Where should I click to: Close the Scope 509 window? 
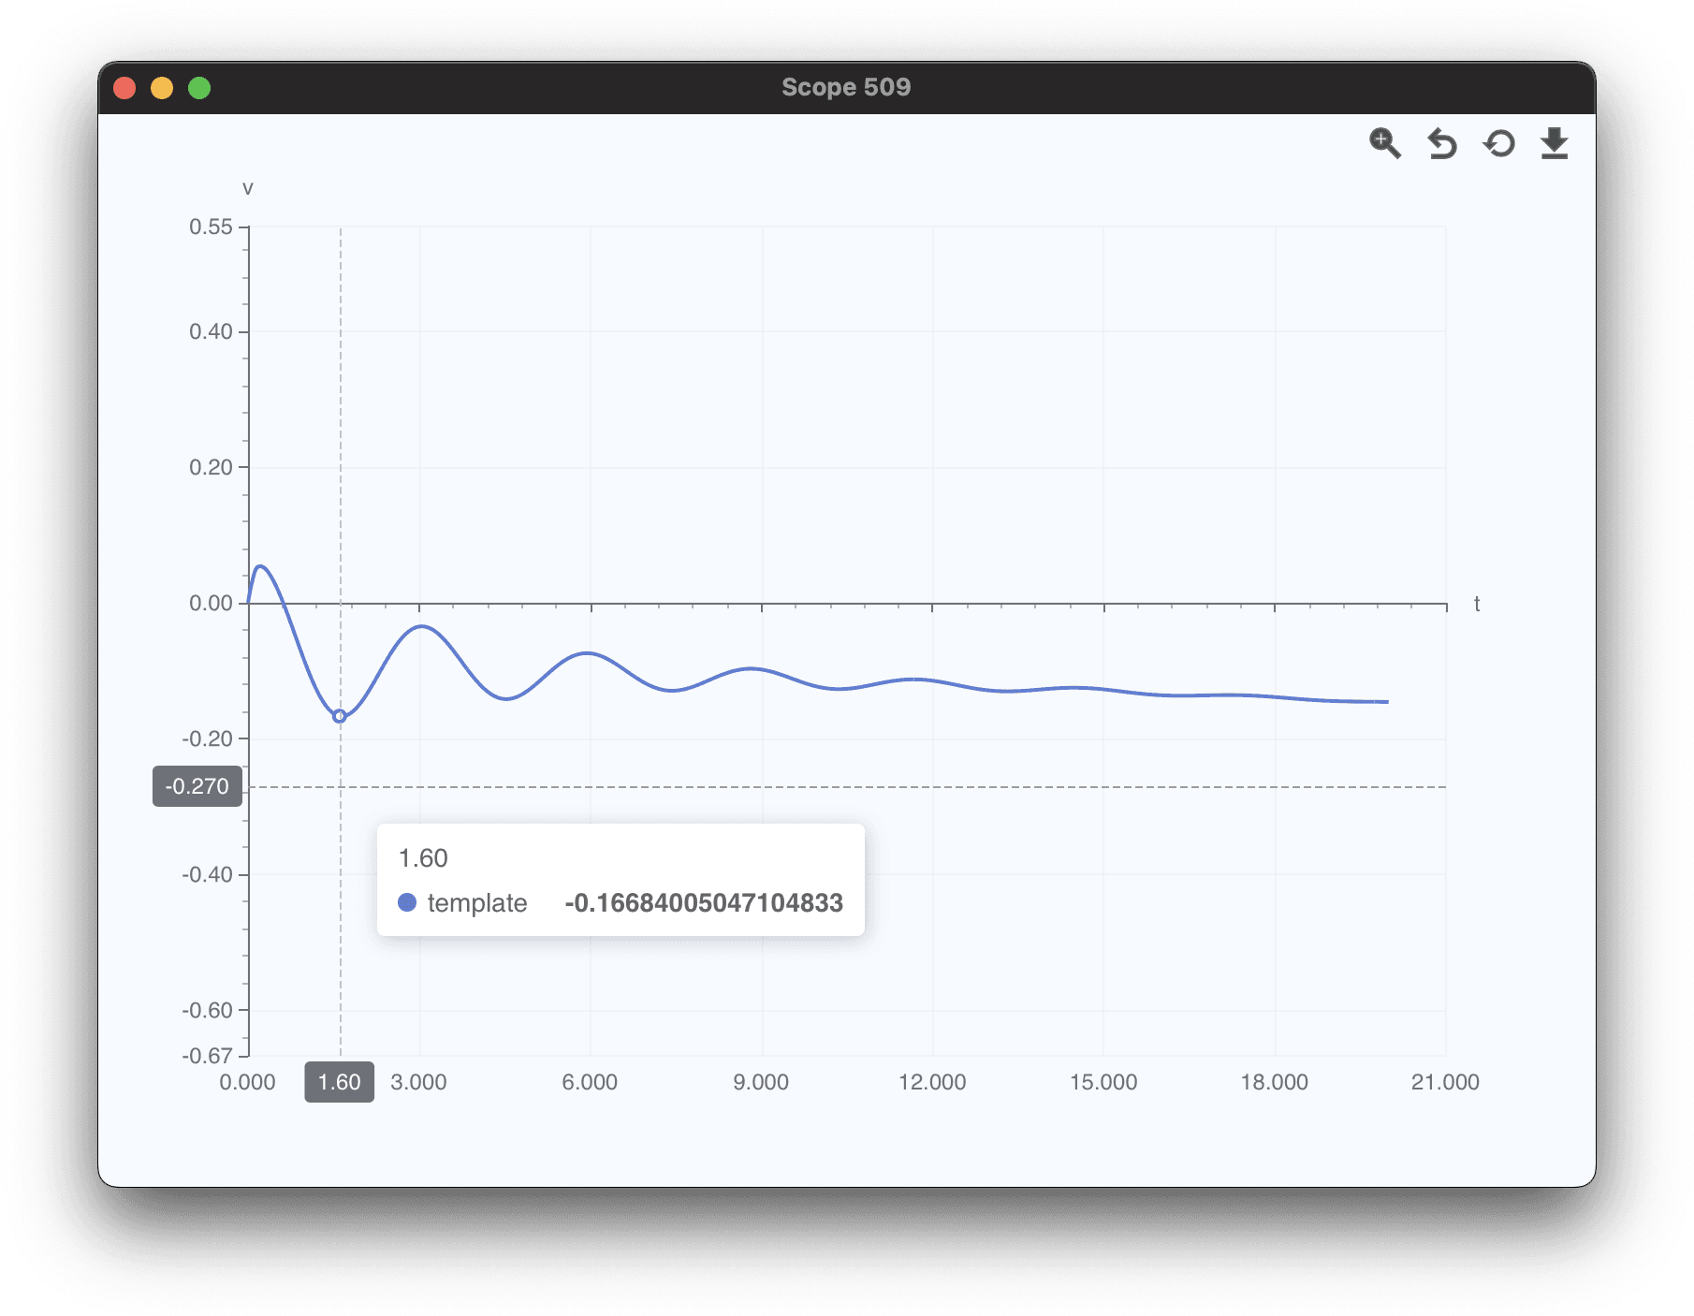[124, 88]
